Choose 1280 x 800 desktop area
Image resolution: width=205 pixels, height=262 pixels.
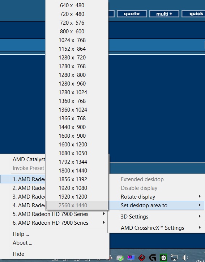pos(77,75)
